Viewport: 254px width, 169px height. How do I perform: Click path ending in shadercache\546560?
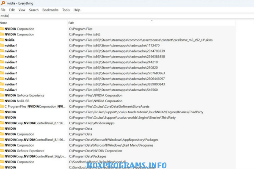113,90
